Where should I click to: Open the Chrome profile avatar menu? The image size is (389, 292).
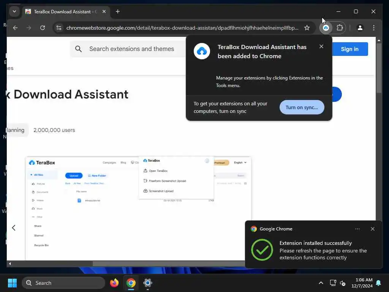click(x=360, y=28)
